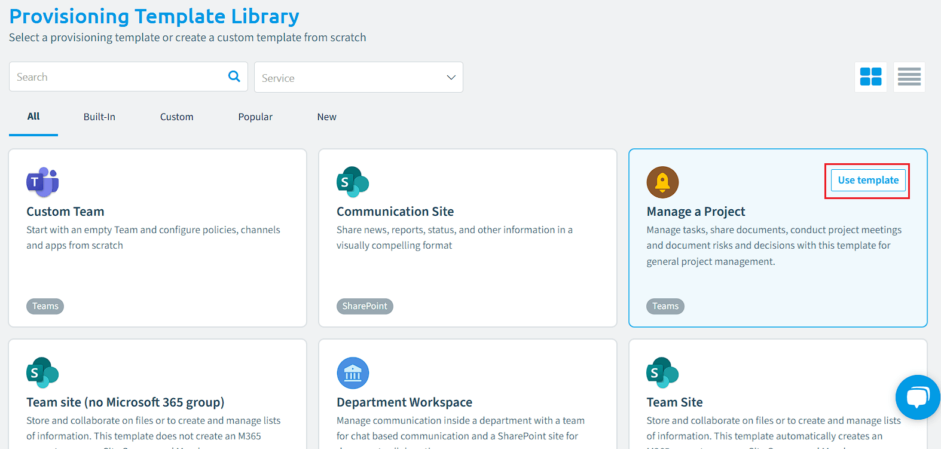This screenshot has width=941, height=449.
Task: Open the Communication Site card title
Action: 395,212
